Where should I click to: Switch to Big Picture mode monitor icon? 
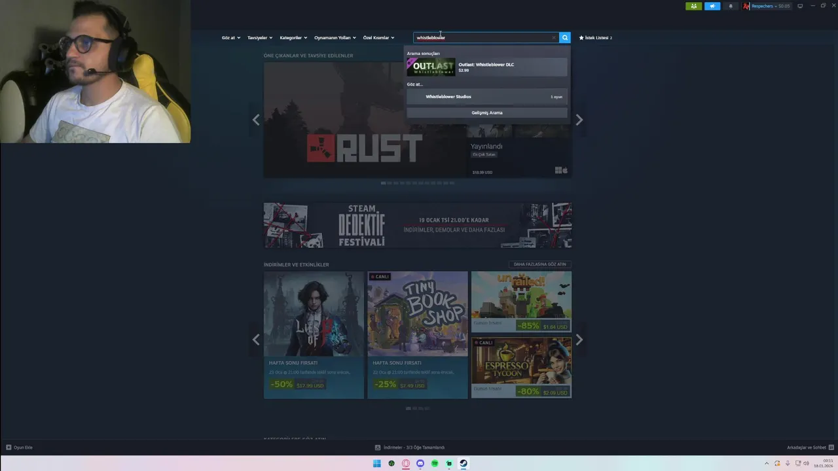click(x=800, y=6)
